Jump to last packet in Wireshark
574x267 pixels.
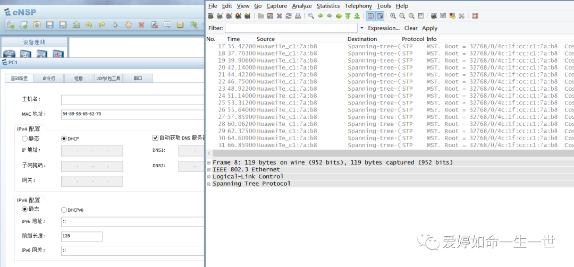pos(357,16)
